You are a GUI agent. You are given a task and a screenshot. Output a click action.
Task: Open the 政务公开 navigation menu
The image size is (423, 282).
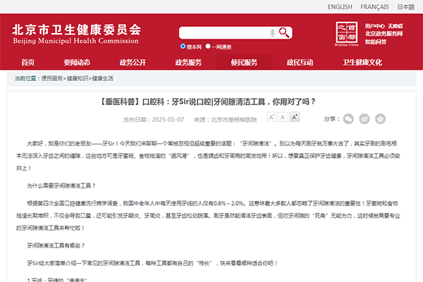click(x=133, y=62)
